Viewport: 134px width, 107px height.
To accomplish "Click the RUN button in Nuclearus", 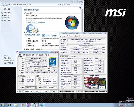I will (94, 87).
